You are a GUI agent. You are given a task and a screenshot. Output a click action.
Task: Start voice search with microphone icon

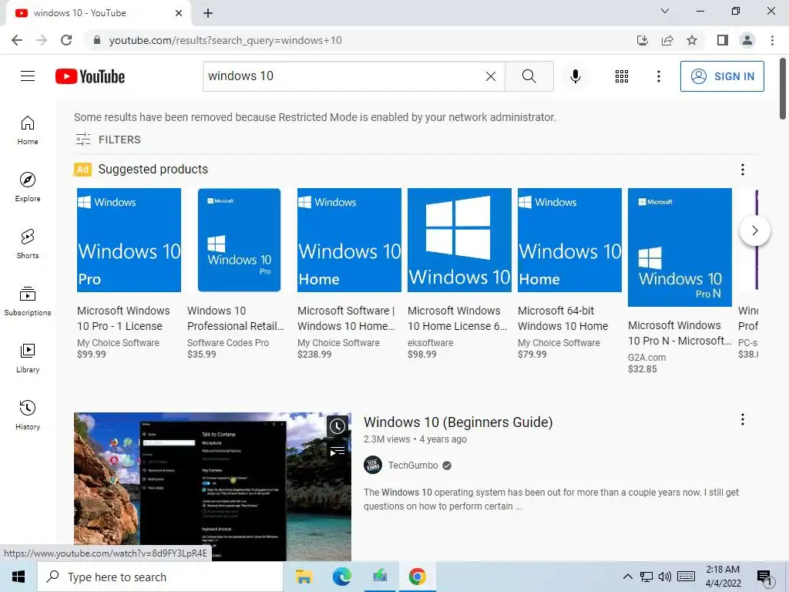pos(575,76)
